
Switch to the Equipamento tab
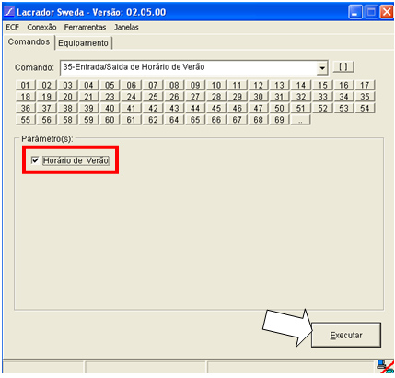tap(83, 43)
